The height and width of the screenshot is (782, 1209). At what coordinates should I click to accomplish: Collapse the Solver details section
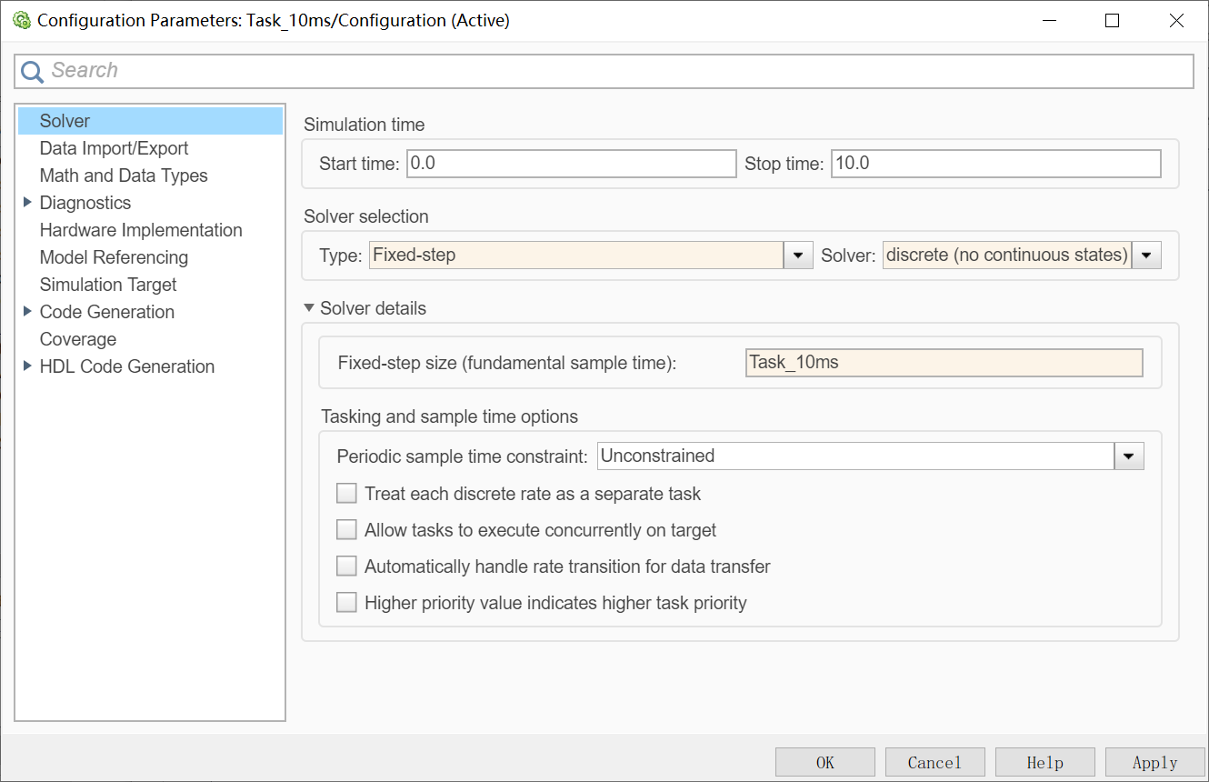point(310,308)
